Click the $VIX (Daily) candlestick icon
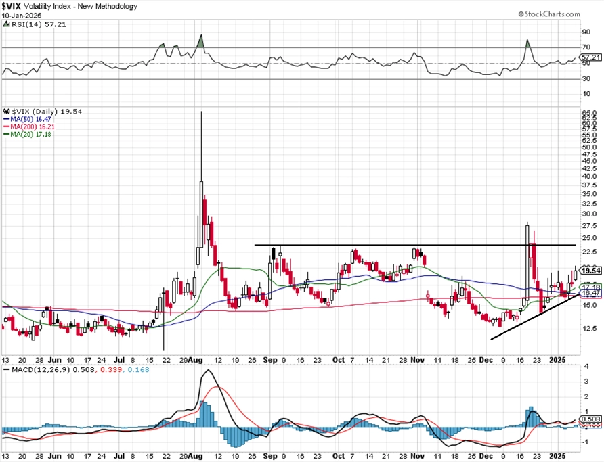 [7, 112]
